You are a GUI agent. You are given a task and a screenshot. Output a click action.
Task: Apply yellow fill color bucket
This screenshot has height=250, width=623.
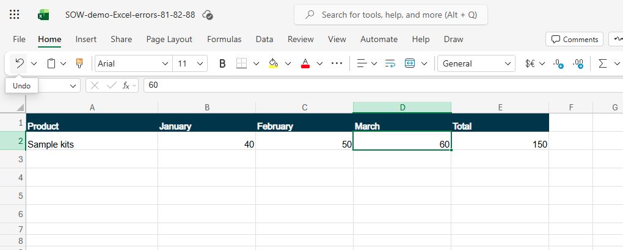click(274, 63)
